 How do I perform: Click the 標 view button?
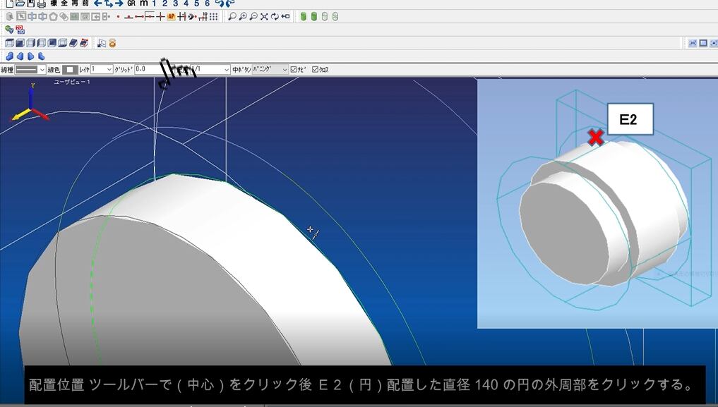click(x=54, y=4)
